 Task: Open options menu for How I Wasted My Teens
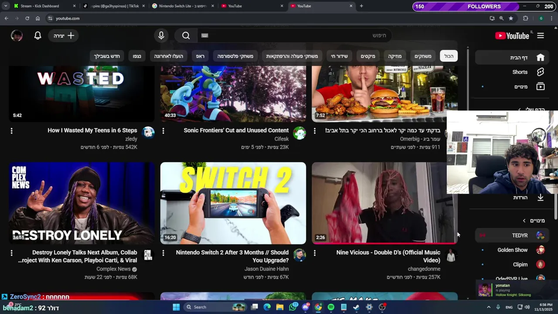pos(11,131)
